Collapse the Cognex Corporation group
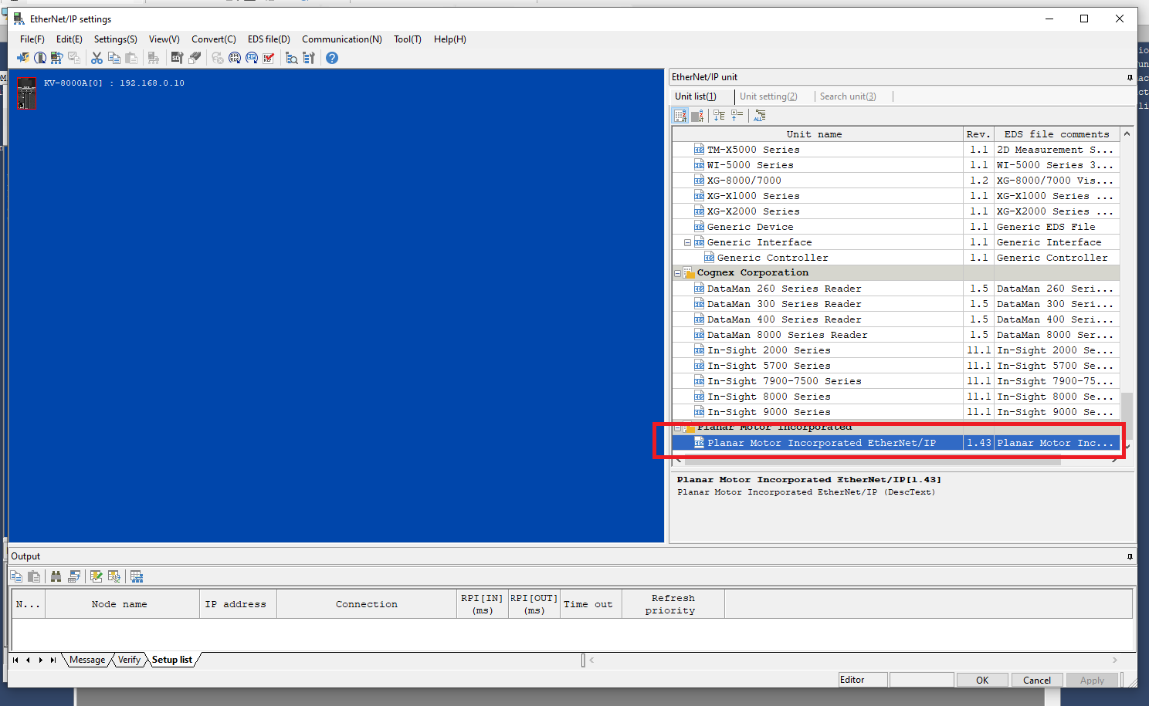Screen dimensions: 1149x706 point(679,272)
